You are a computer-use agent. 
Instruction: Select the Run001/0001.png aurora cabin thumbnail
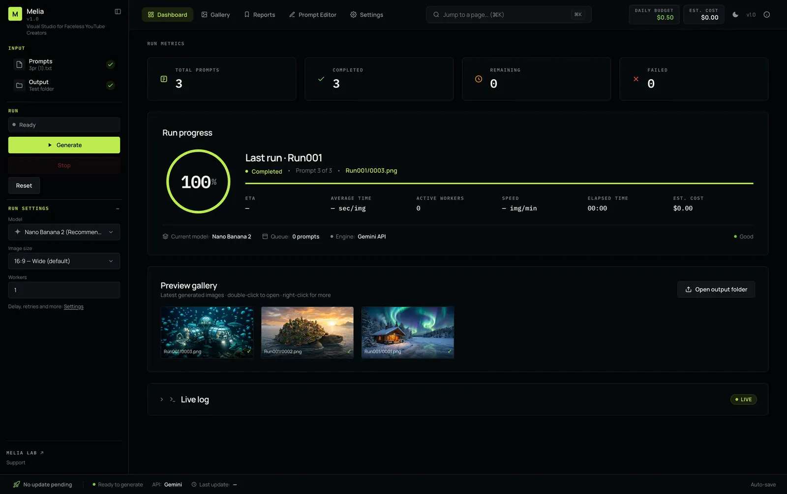point(408,332)
